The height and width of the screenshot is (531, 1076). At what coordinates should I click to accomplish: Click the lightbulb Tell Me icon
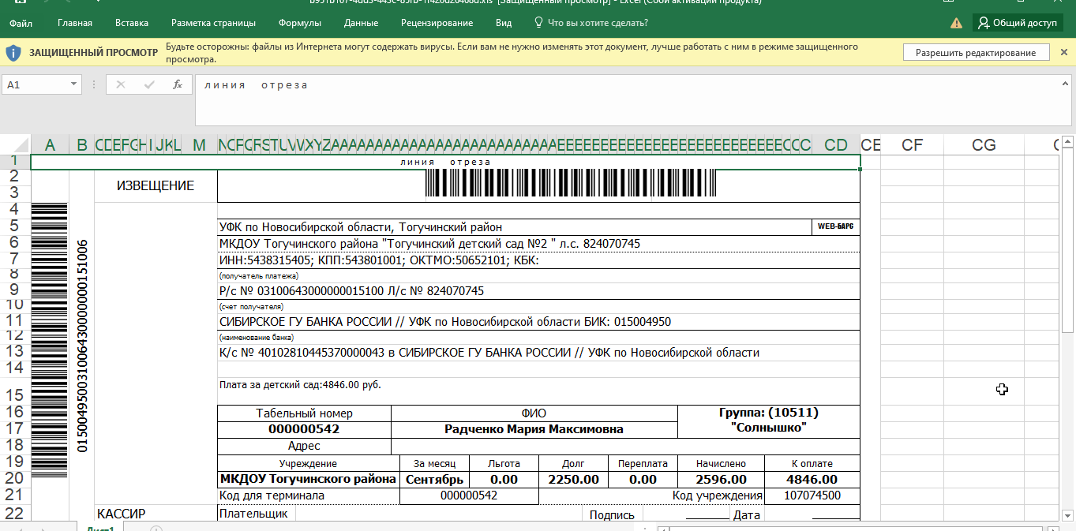pyautogui.click(x=538, y=23)
